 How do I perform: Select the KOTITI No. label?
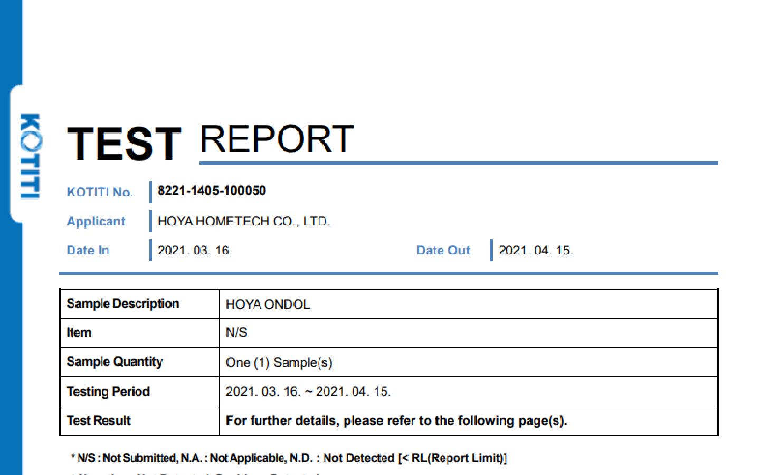99,192
